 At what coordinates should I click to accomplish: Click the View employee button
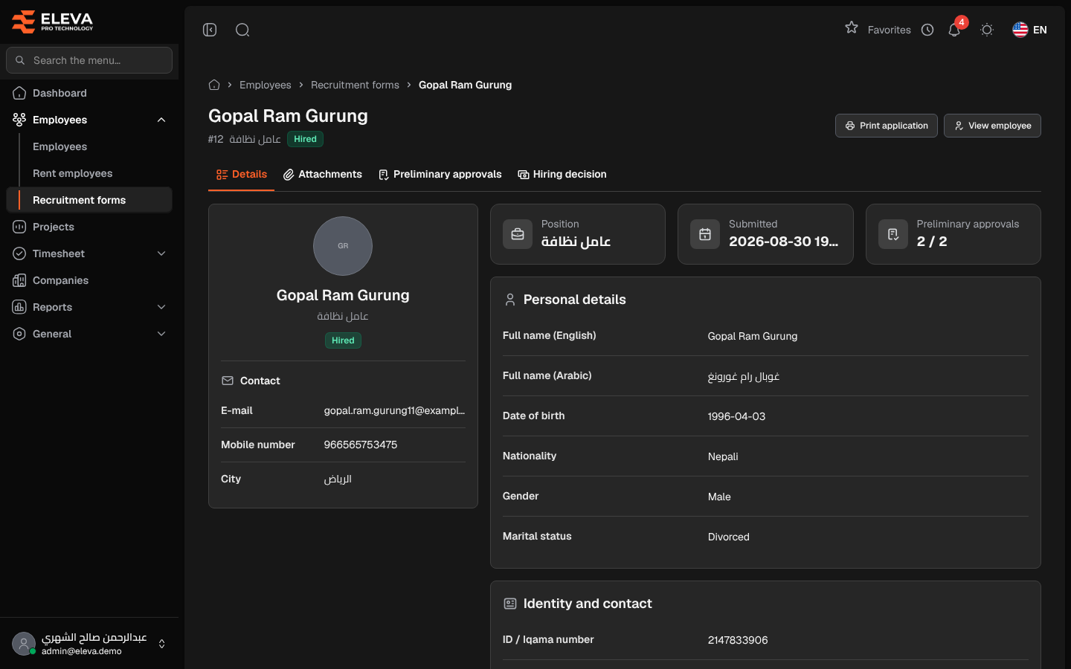[992, 126]
